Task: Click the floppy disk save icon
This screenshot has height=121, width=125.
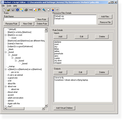Action: coord(13,10)
